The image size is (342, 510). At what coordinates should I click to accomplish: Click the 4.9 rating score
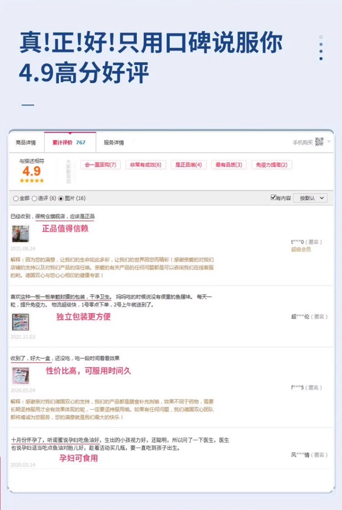tap(32, 171)
